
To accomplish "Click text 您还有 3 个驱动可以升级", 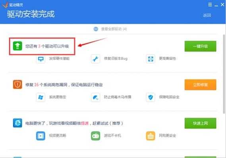I will [x=47, y=46].
